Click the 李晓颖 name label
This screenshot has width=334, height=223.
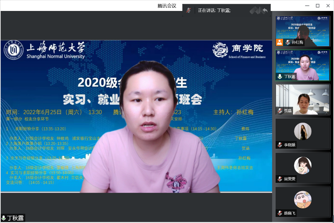click(290, 145)
